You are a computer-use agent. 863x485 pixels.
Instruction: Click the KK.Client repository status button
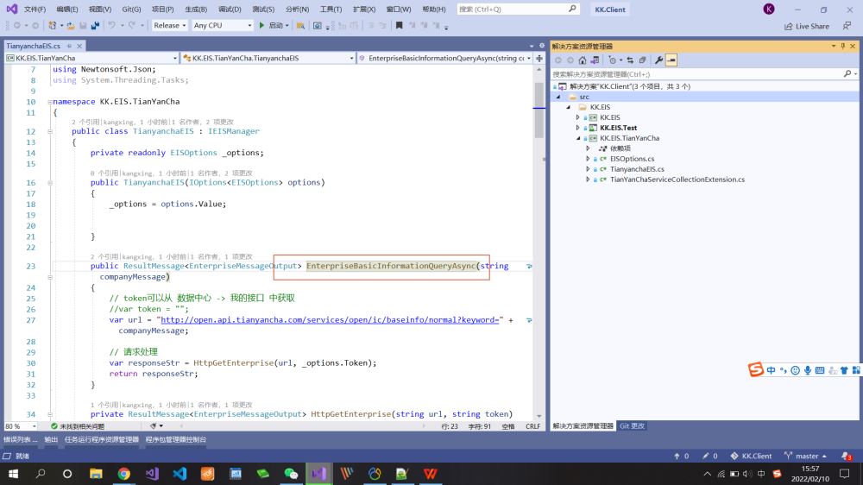pyautogui.click(x=752, y=456)
